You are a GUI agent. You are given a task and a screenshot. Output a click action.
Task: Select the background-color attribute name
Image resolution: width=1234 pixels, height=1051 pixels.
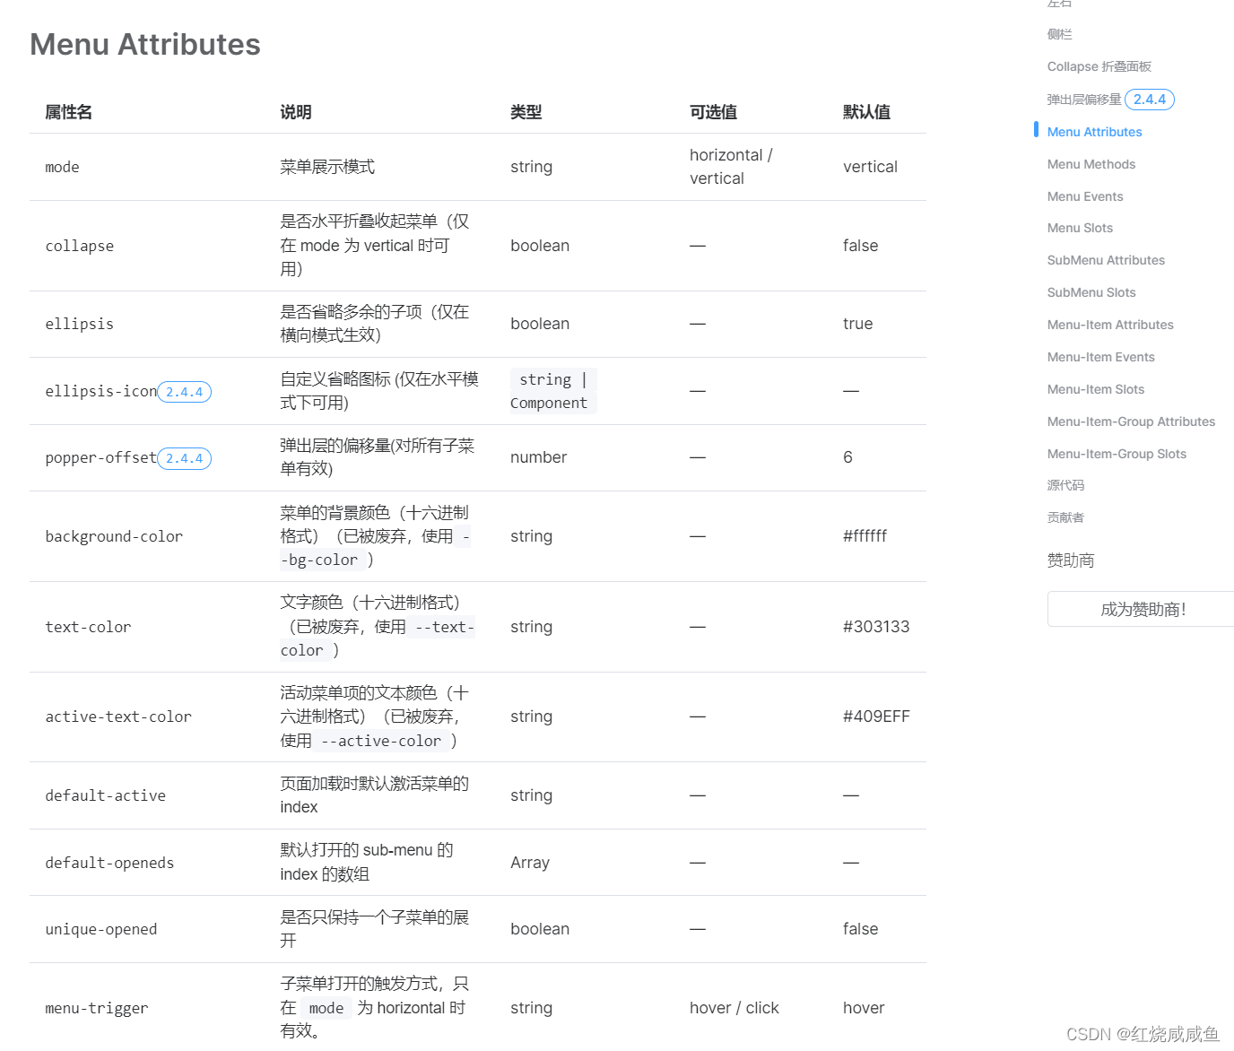(114, 536)
